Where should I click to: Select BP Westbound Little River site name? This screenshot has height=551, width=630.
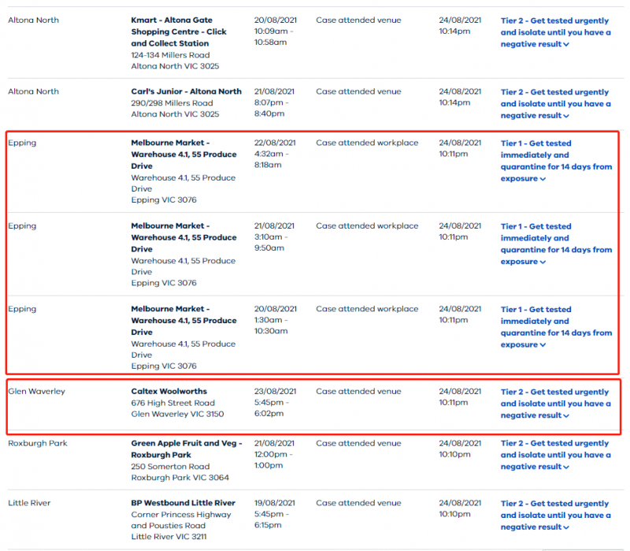[183, 503]
